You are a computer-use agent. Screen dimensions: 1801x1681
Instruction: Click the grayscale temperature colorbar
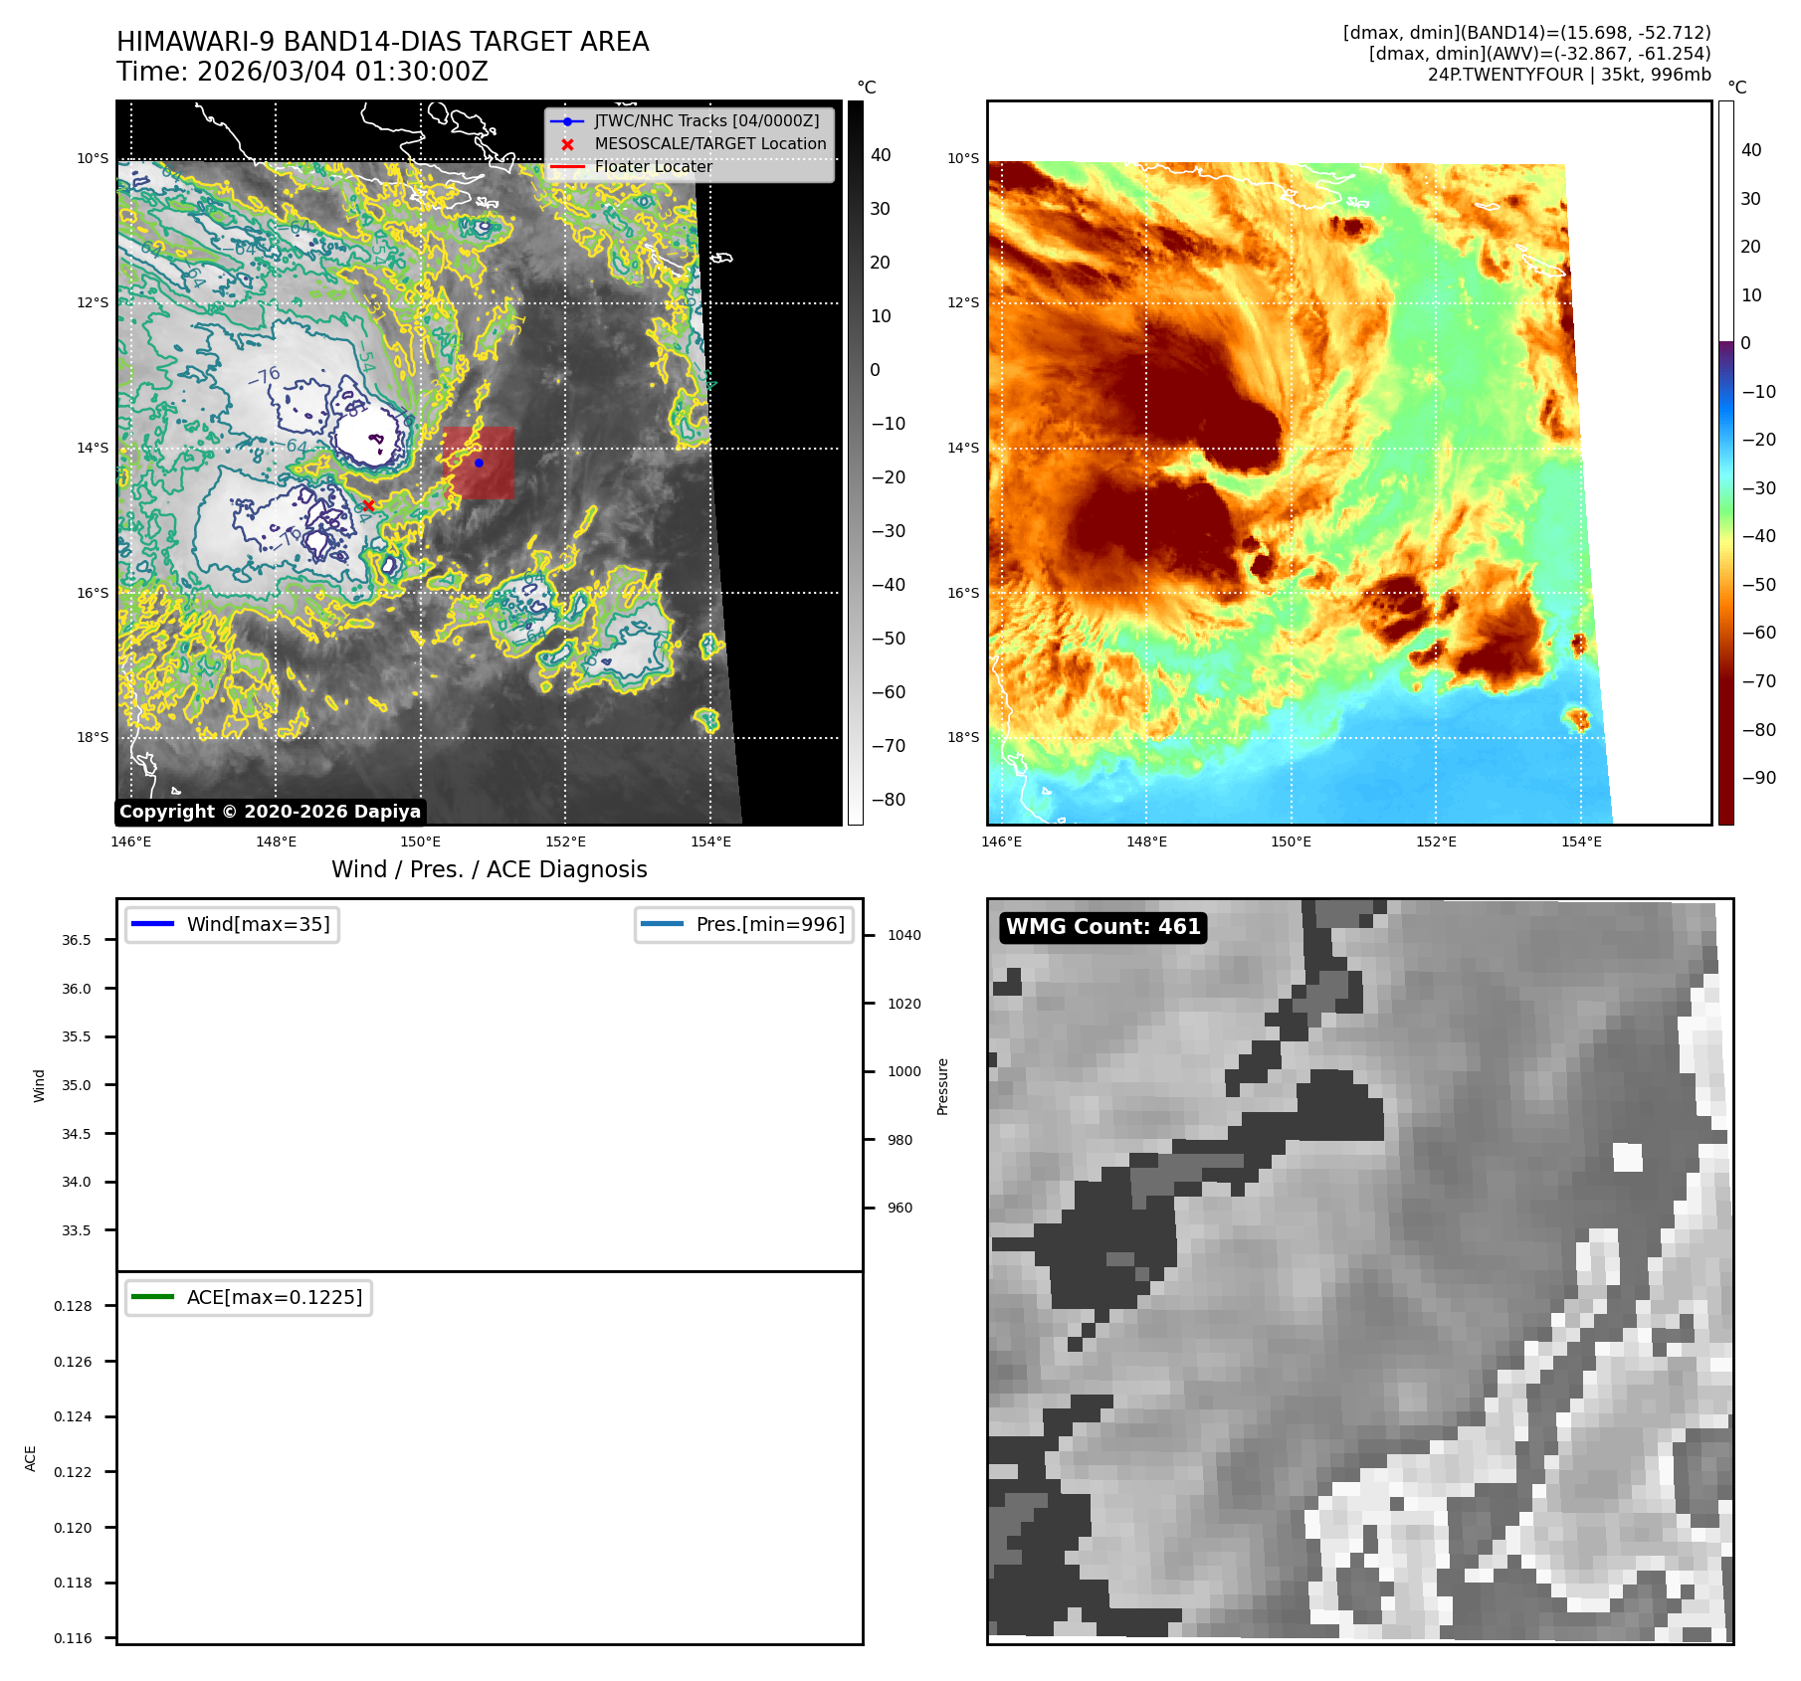point(855,463)
